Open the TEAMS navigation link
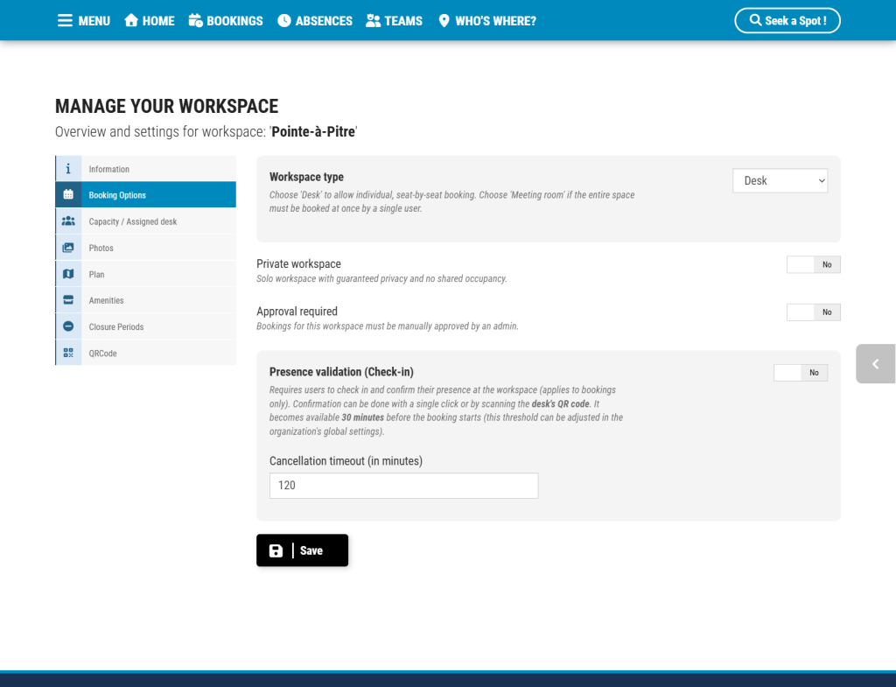 click(403, 21)
